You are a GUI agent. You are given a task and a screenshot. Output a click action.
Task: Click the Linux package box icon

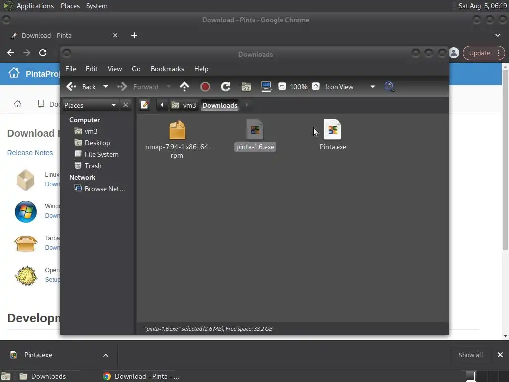(x=26, y=180)
